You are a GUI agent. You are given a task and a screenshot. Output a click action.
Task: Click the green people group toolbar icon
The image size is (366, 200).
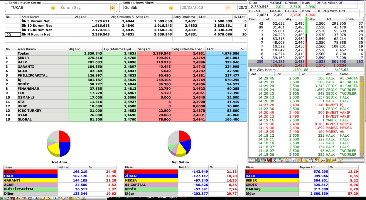pos(257,160)
